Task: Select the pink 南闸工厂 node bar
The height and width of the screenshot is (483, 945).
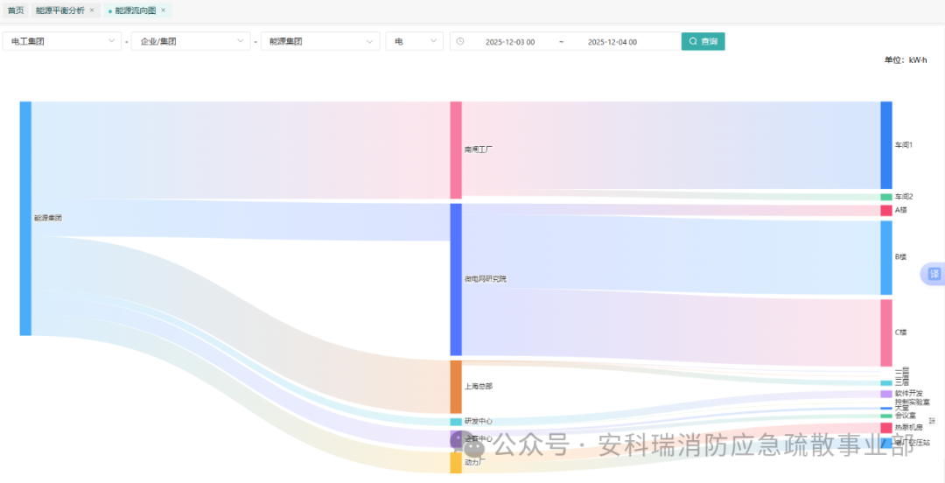Action: pyautogui.click(x=456, y=150)
